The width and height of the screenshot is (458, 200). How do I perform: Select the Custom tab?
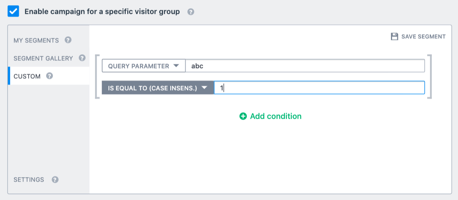tap(27, 76)
